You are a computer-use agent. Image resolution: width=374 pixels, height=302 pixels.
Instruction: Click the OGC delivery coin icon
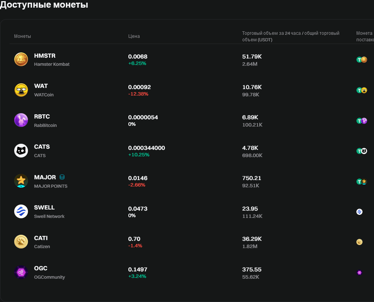click(x=359, y=273)
